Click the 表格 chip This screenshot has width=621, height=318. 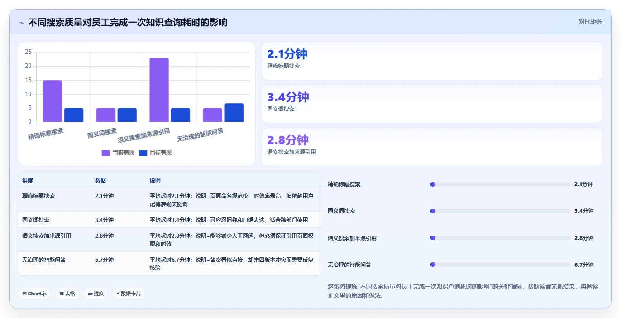[x=67, y=294]
